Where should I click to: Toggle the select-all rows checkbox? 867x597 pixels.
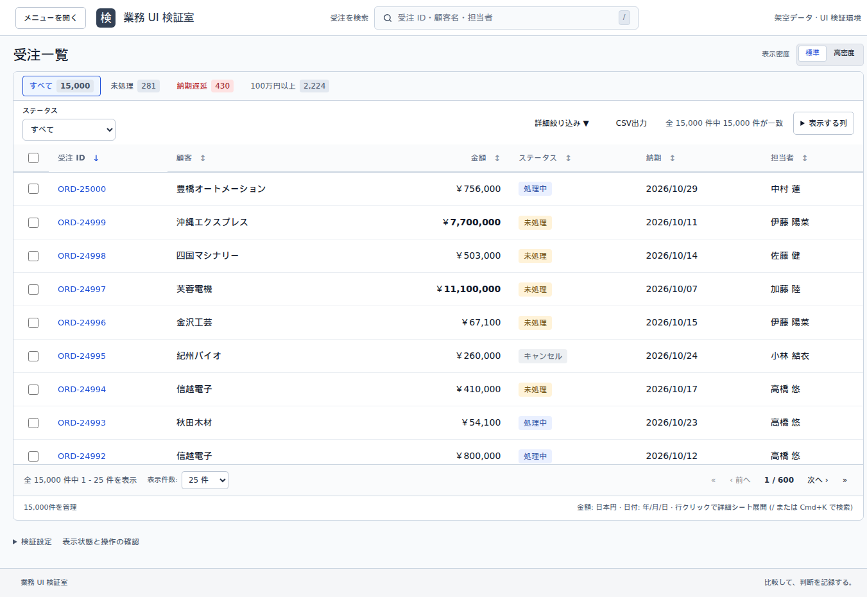pyautogui.click(x=33, y=158)
